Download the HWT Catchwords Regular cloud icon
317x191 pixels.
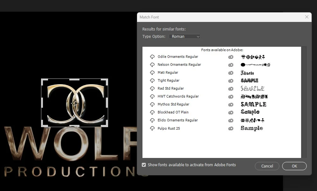(152, 96)
